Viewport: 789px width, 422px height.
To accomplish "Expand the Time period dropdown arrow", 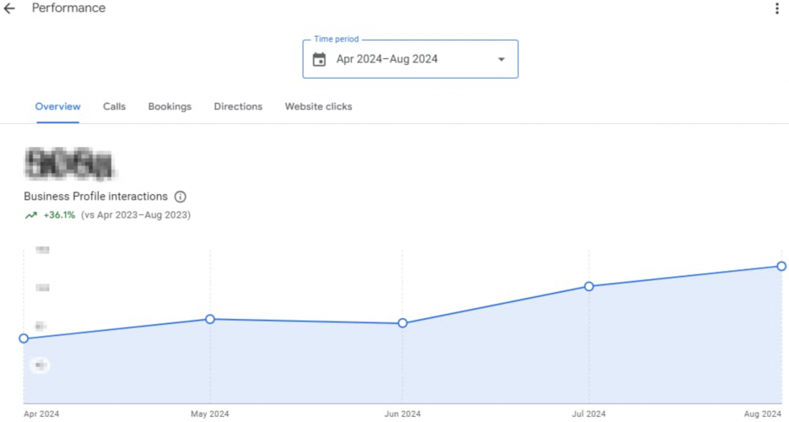I will tap(501, 59).
